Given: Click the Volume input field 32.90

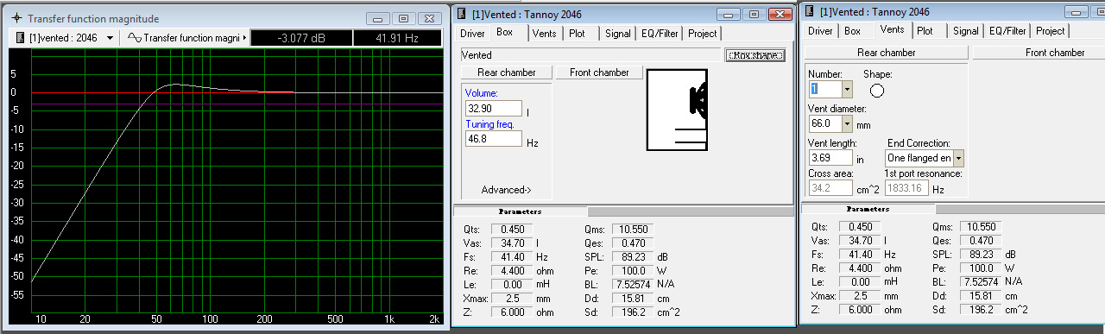Looking at the screenshot, I should tap(493, 109).
